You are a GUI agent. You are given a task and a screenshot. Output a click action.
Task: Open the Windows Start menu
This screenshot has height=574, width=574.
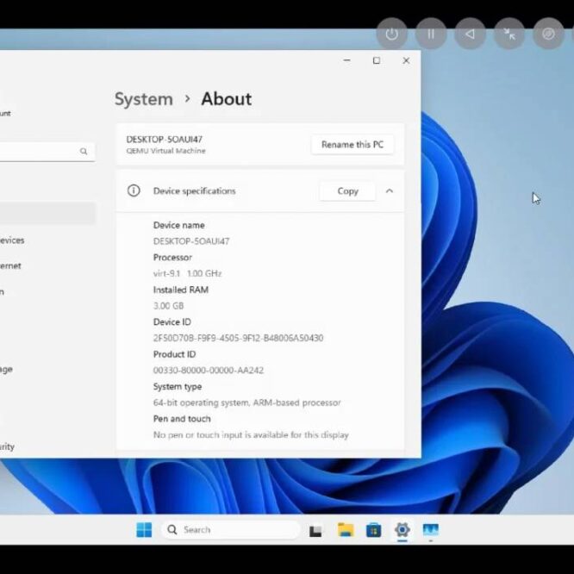click(x=144, y=530)
